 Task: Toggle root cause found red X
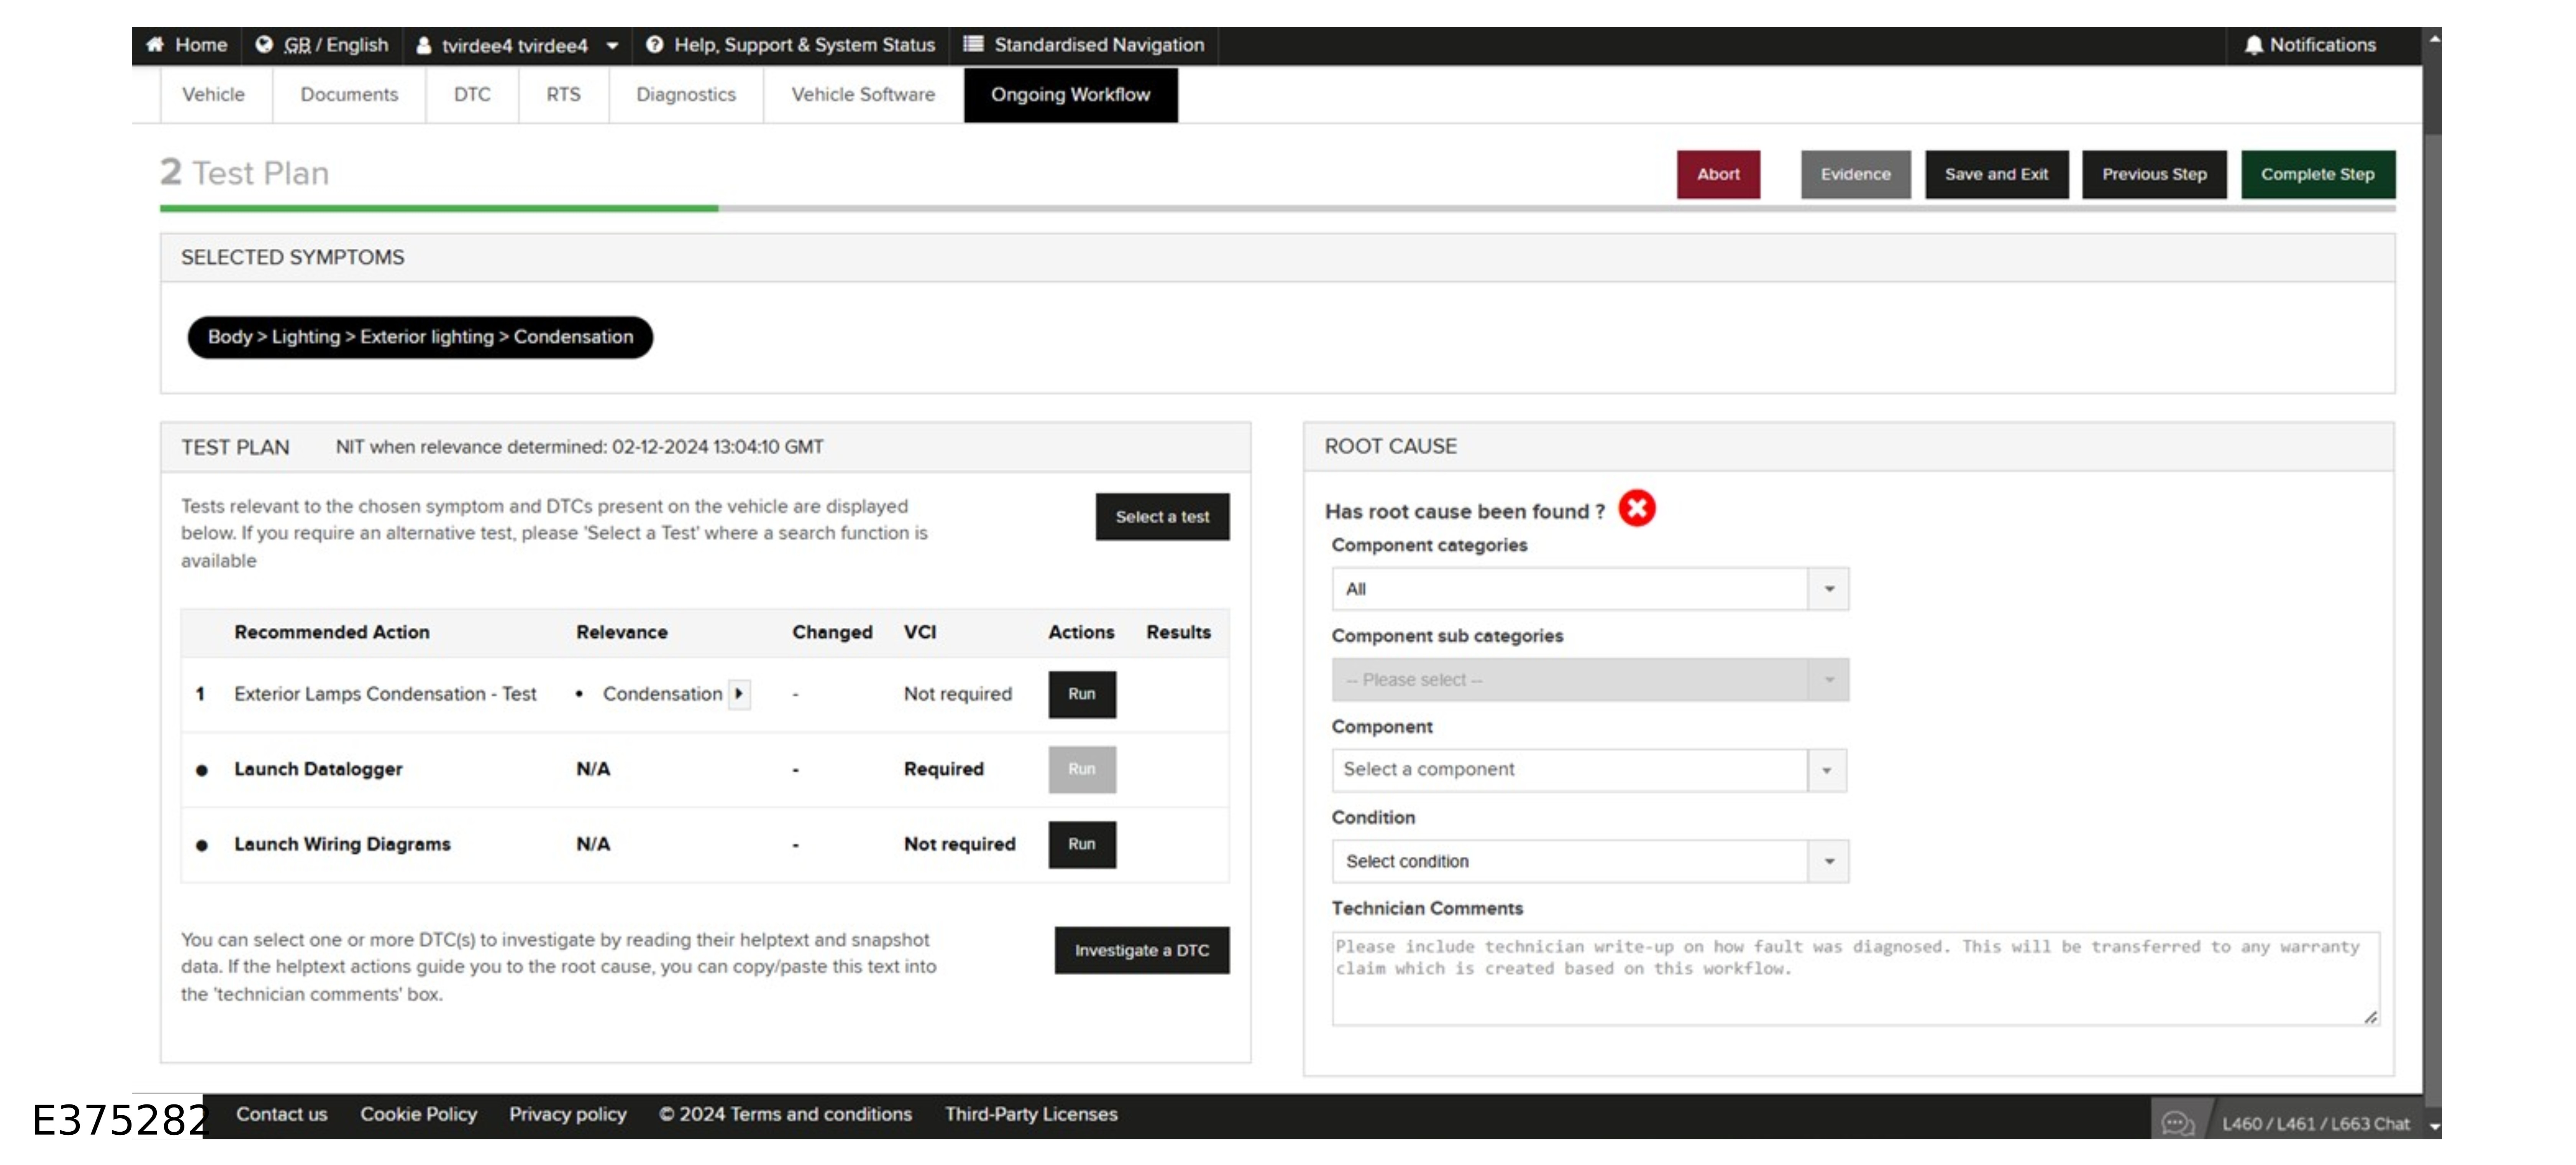(x=1637, y=509)
